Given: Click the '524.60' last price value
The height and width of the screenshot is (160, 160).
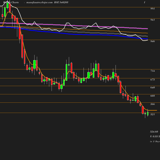Looking at the screenshot, I should coord(154,132).
